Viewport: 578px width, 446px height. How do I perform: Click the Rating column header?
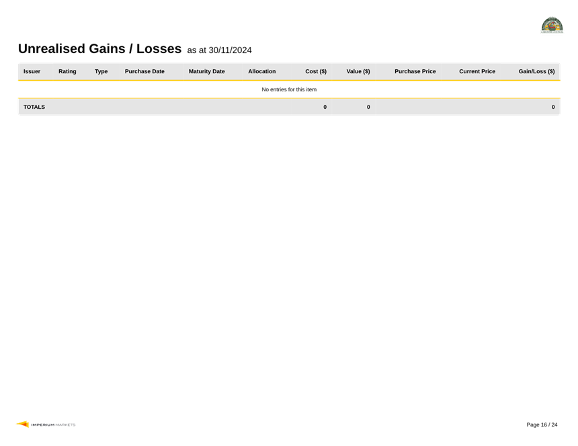coord(67,71)
